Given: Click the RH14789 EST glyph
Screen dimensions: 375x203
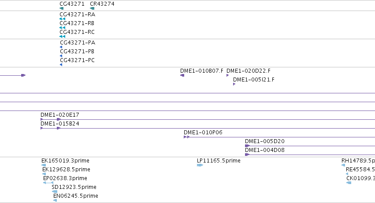Looking at the screenshot, I should [343, 165].
